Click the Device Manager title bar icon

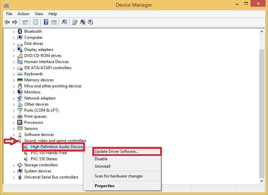(x=6, y=5)
